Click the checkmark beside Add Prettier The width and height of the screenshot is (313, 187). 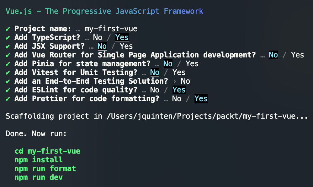click(x=8, y=99)
